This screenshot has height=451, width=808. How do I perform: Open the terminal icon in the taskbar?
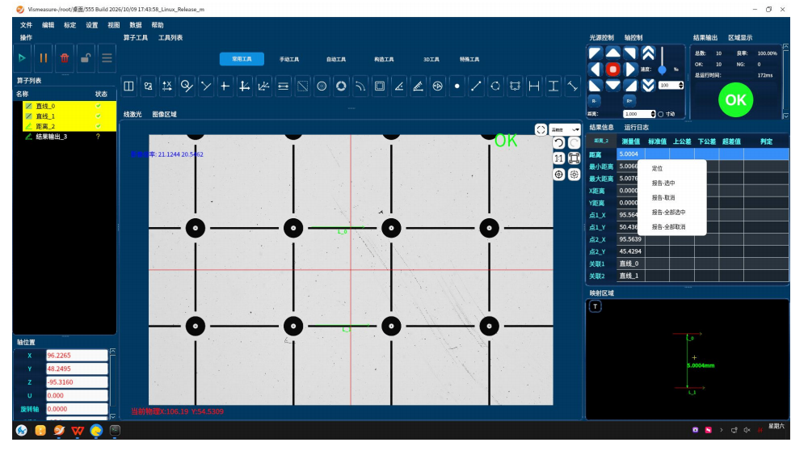point(115,430)
